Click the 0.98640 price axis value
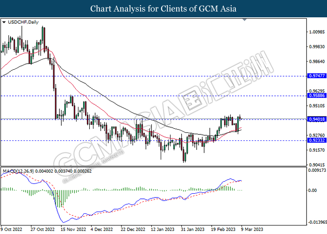The image size is (327, 234). [317, 61]
